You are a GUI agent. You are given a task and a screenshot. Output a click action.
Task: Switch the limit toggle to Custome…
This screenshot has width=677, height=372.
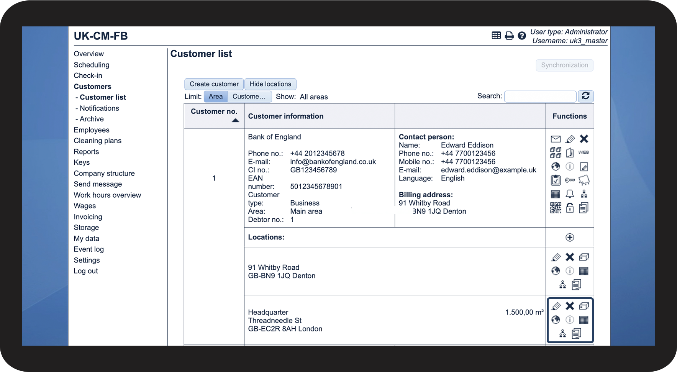[249, 97]
